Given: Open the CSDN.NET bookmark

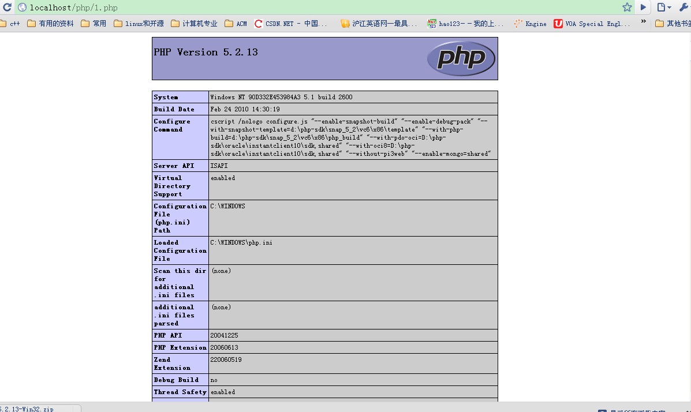Looking at the screenshot, I should (291, 23).
